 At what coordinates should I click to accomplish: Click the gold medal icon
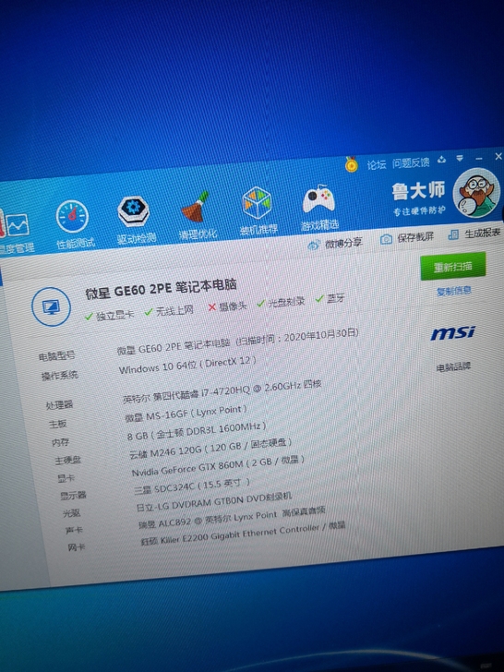pyautogui.click(x=352, y=164)
